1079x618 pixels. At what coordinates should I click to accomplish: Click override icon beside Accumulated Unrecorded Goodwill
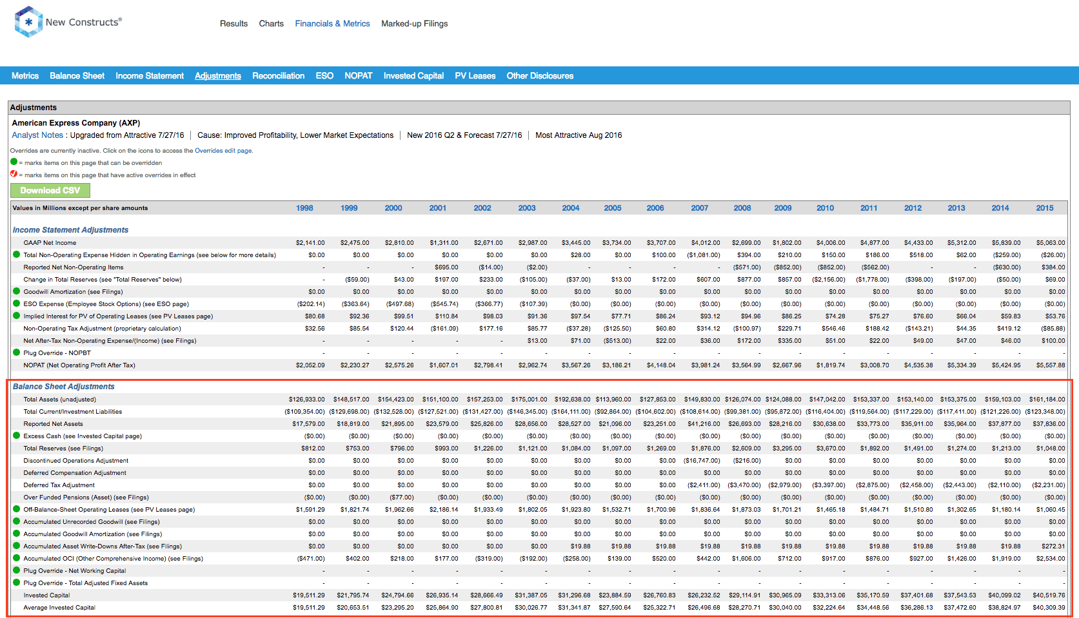pyautogui.click(x=17, y=521)
